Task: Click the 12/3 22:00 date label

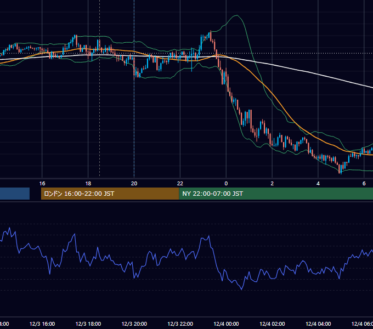Action: [x=180, y=324]
